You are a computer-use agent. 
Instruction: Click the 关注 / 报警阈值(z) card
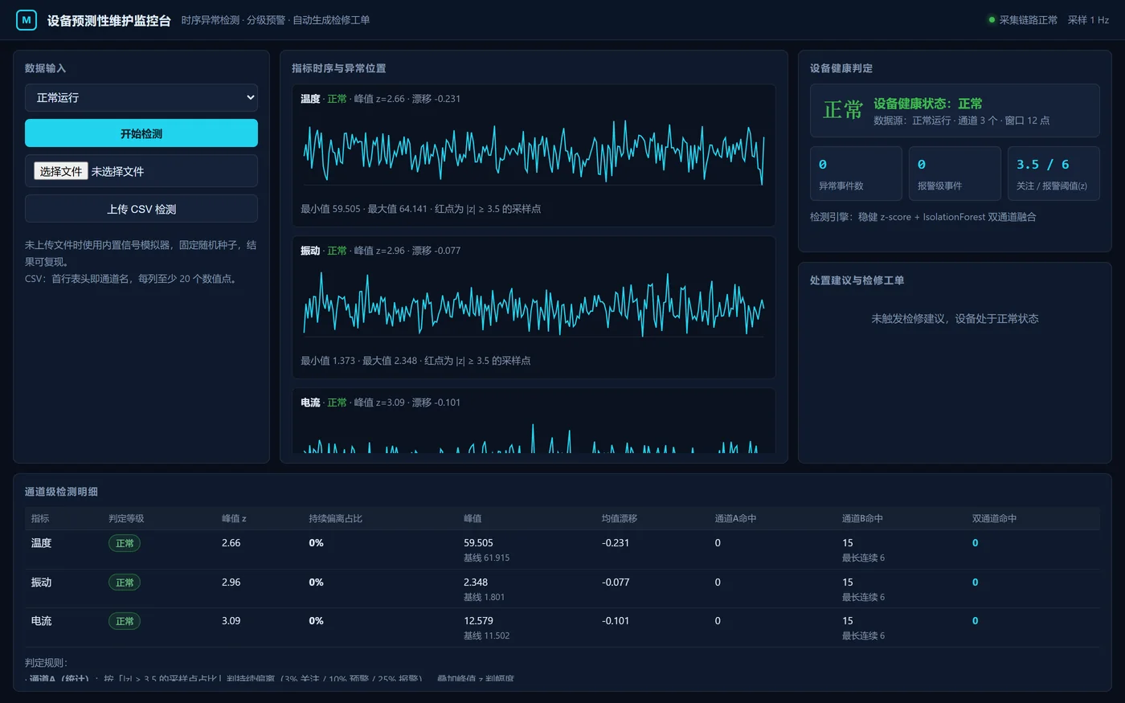1053,174
